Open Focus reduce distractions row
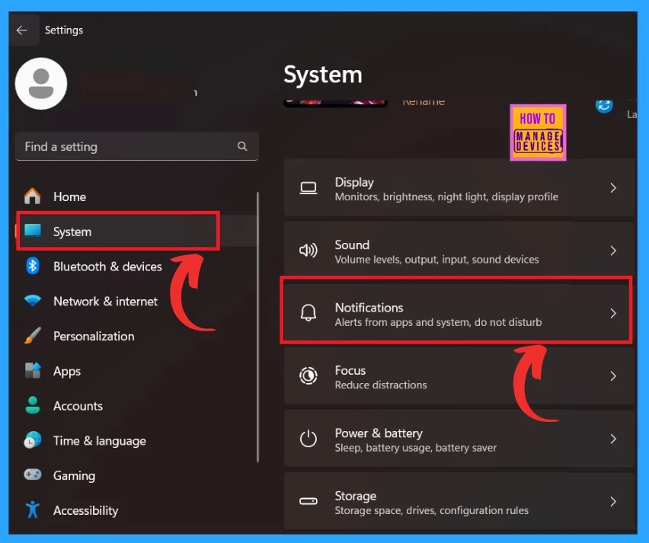649x543 pixels. 459,375
